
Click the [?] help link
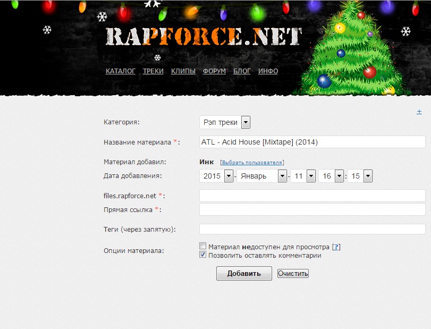pos(336,247)
